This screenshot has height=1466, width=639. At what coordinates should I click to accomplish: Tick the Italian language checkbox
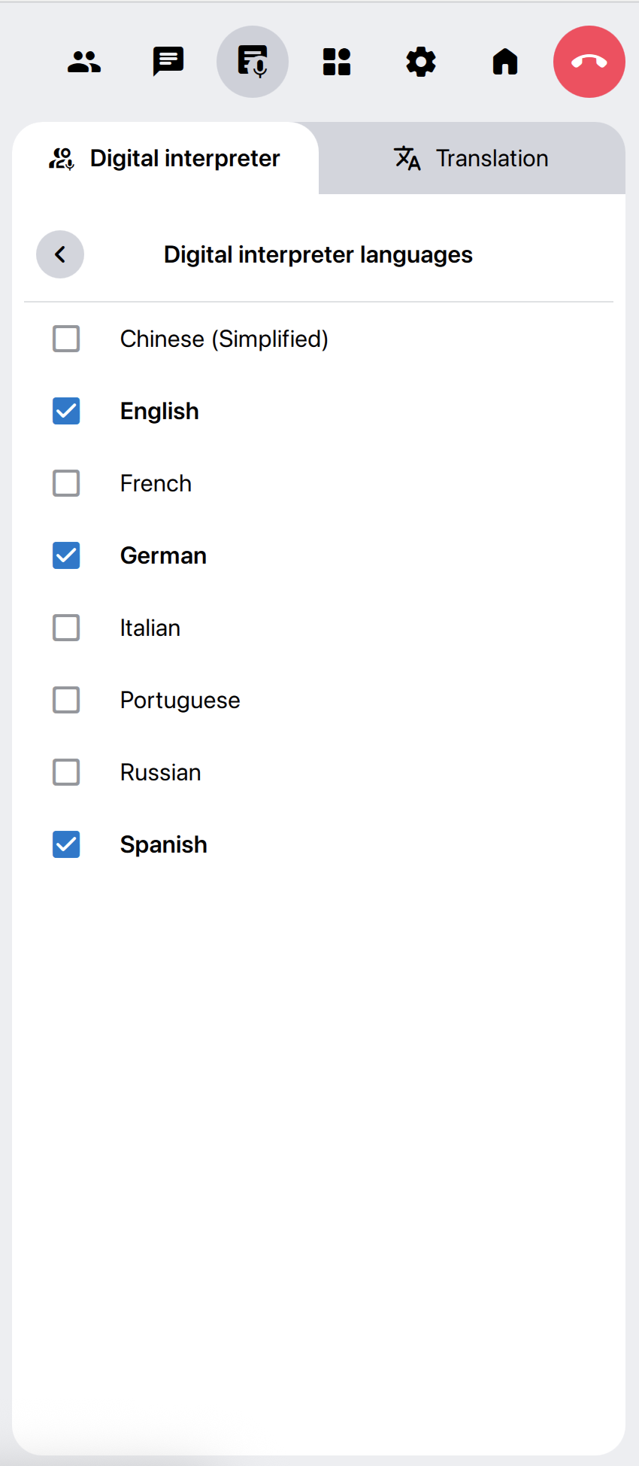point(66,628)
